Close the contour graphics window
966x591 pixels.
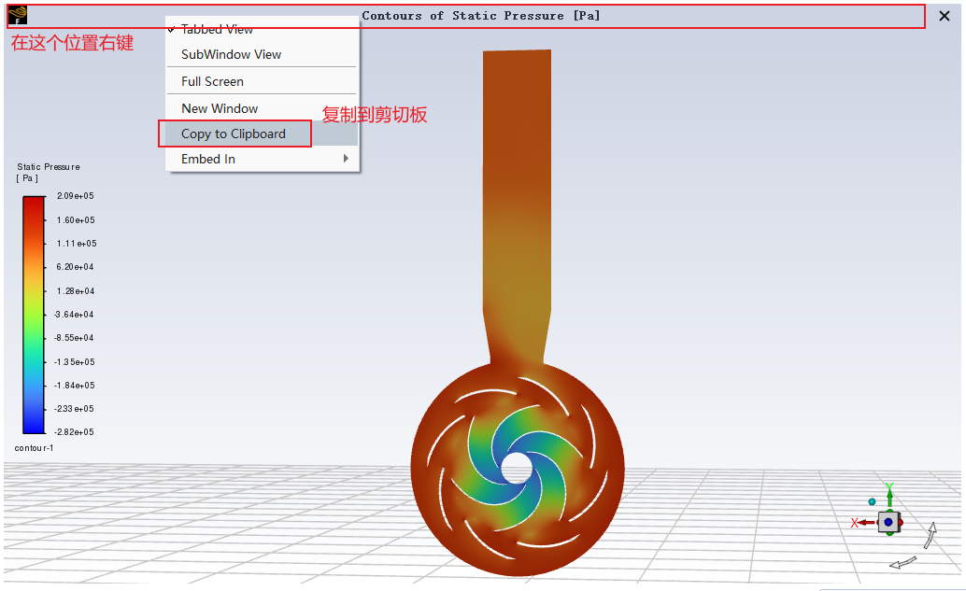(944, 16)
